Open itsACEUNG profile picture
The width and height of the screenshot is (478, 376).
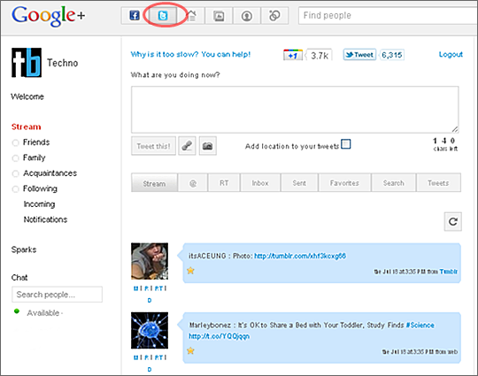click(150, 261)
